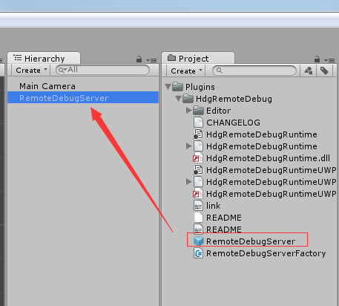Open the Hierarchy Create dropdown
The height and width of the screenshot is (306, 339).
[x=31, y=71]
